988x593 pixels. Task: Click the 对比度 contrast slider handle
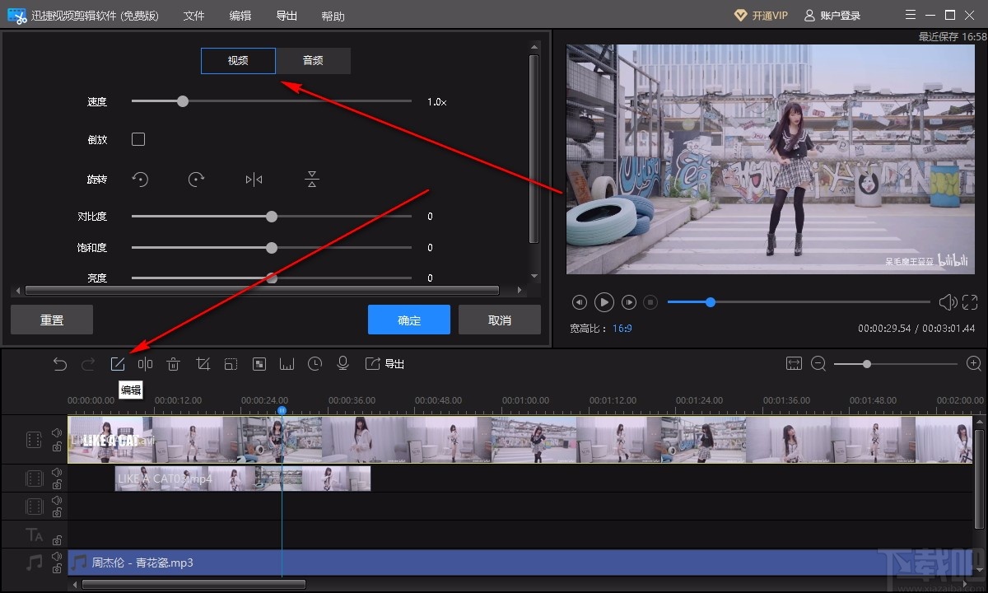[272, 217]
